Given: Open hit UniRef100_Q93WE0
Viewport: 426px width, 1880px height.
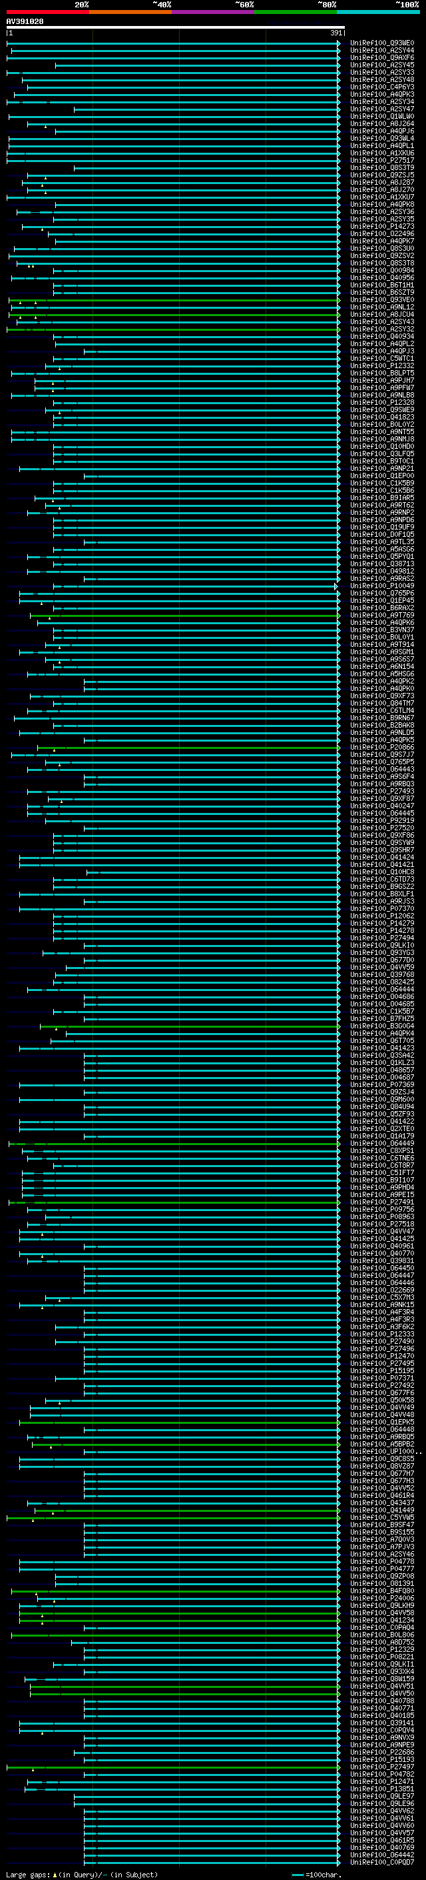Looking at the screenshot, I should tap(382, 43).
